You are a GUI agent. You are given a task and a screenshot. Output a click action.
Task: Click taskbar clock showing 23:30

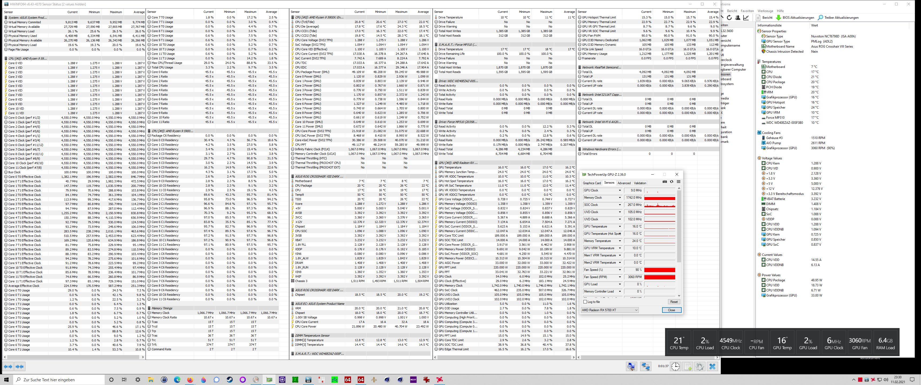coord(897,380)
